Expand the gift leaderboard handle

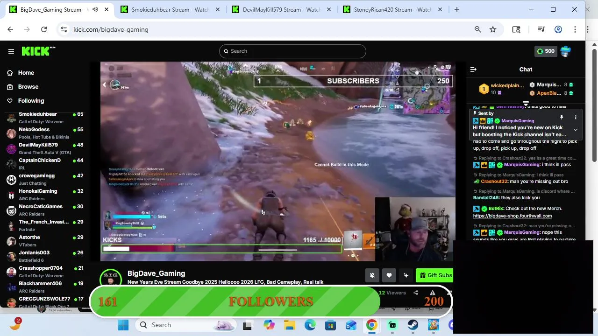click(x=526, y=103)
